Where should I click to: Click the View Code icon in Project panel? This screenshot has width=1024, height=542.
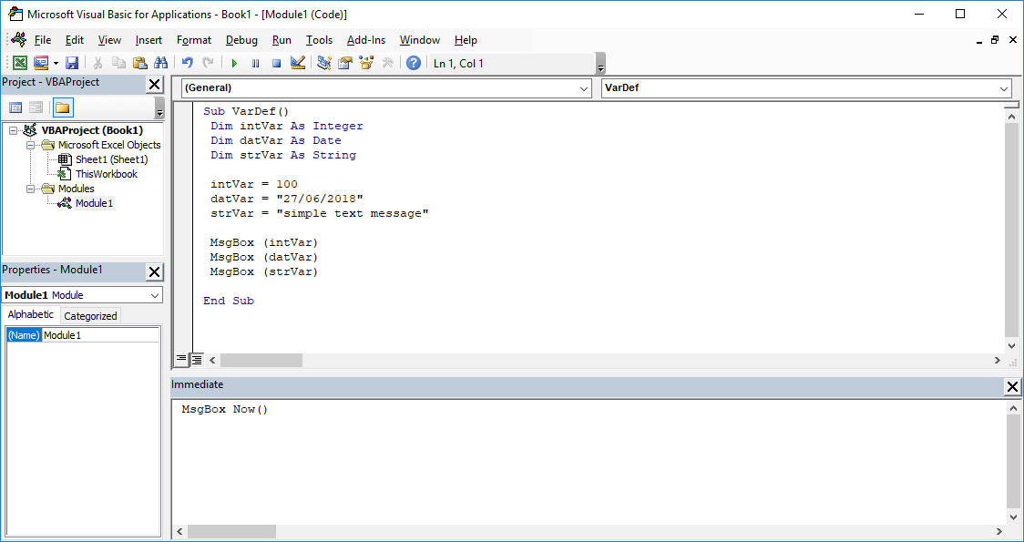pyautogui.click(x=15, y=107)
